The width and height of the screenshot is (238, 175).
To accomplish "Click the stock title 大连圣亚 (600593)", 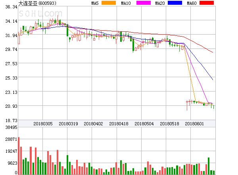I will (37, 3).
